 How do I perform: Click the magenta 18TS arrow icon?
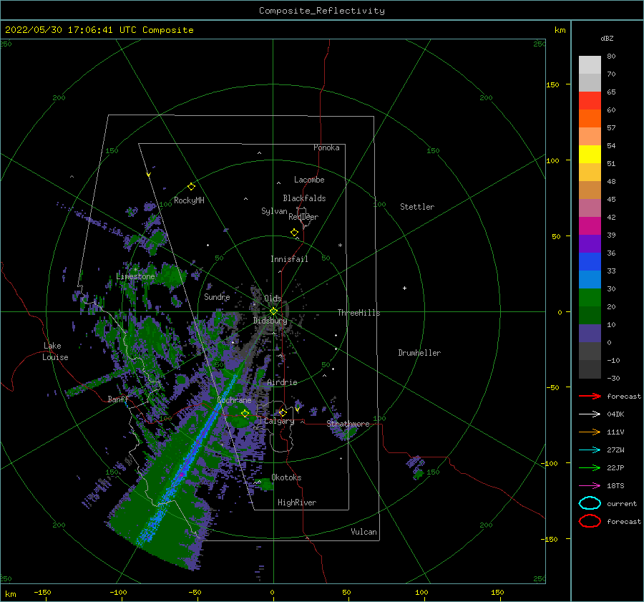[x=590, y=486]
